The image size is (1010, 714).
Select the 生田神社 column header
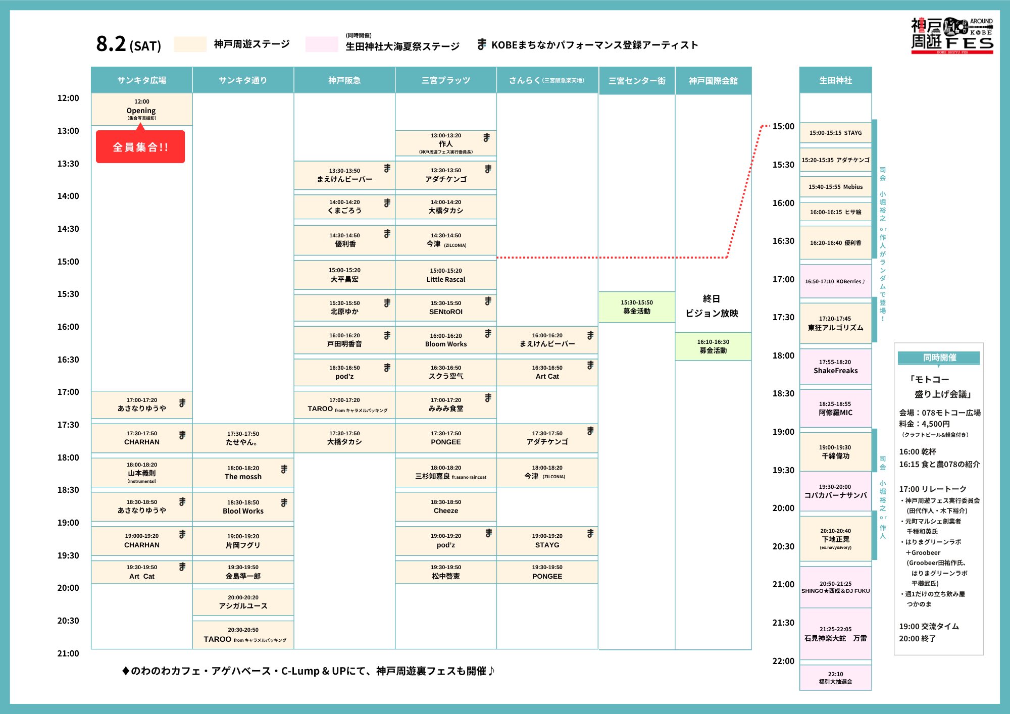835,80
